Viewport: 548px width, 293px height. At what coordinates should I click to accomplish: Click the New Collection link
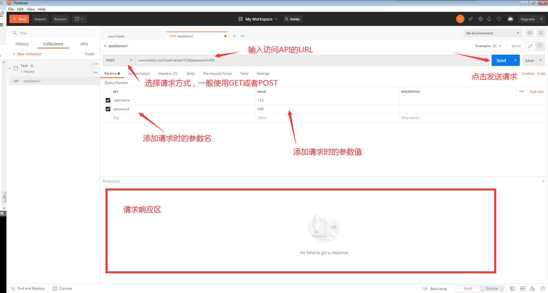(x=27, y=54)
